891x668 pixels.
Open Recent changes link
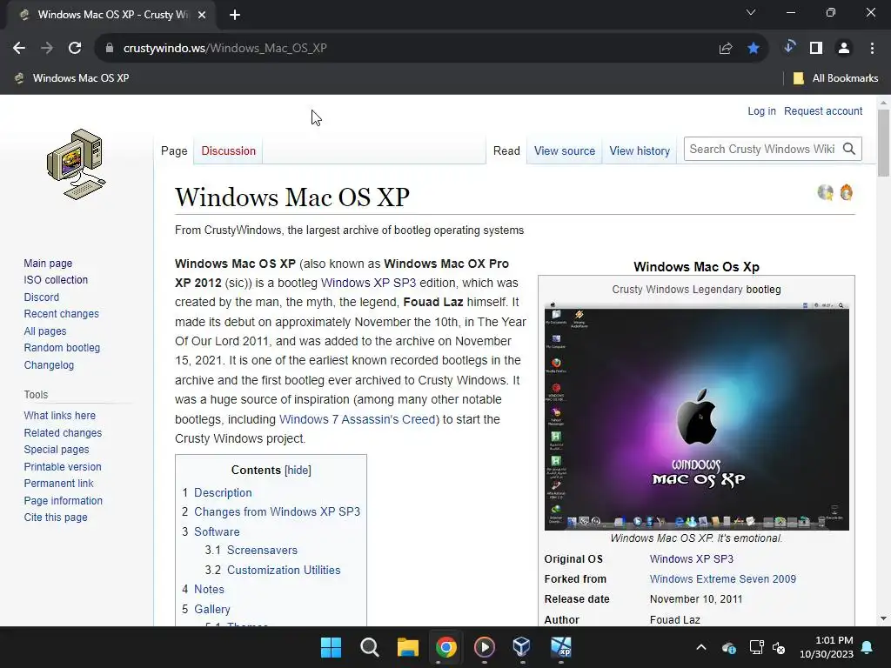[x=62, y=313]
